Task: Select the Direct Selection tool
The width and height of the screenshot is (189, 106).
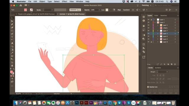Action: pyautogui.click(x=12, y=21)
